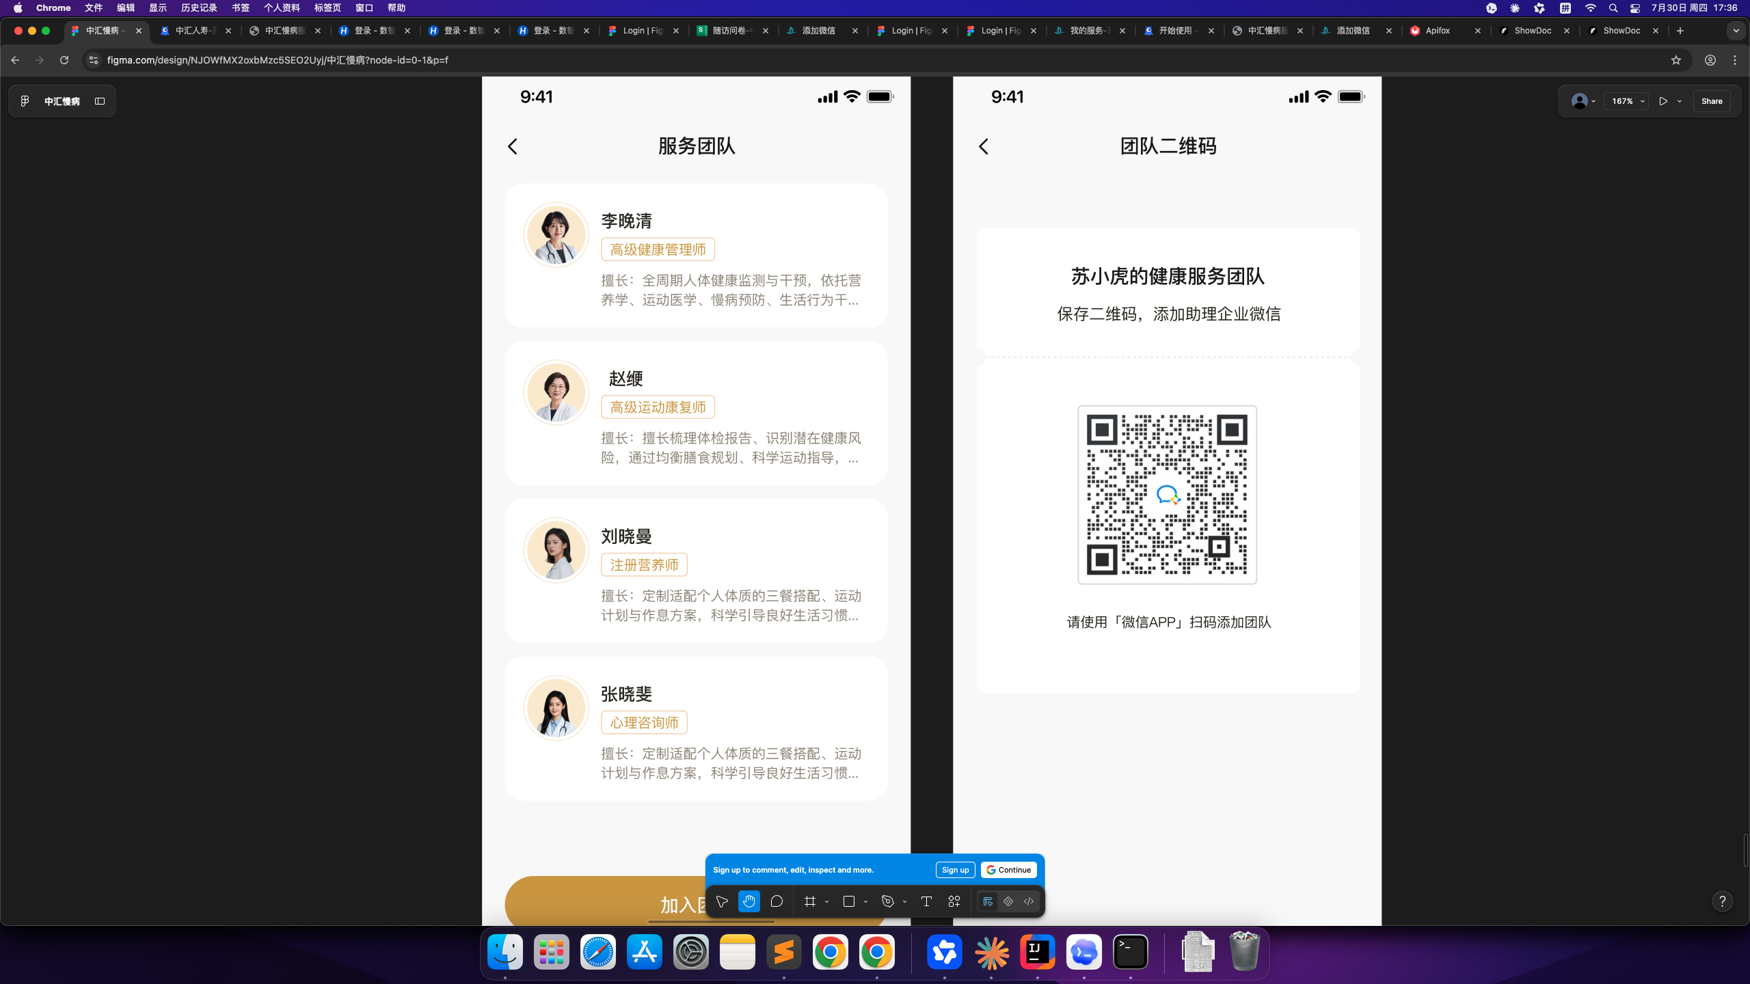Bookmark this page star icon

coord(1676,60)
